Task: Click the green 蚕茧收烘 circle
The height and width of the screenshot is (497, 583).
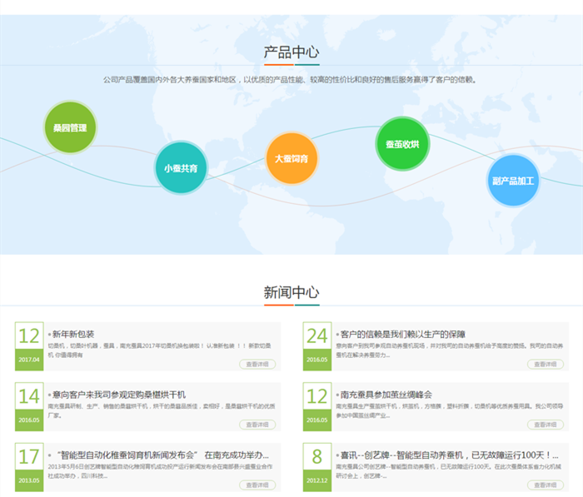Action: tap(402, 144)
